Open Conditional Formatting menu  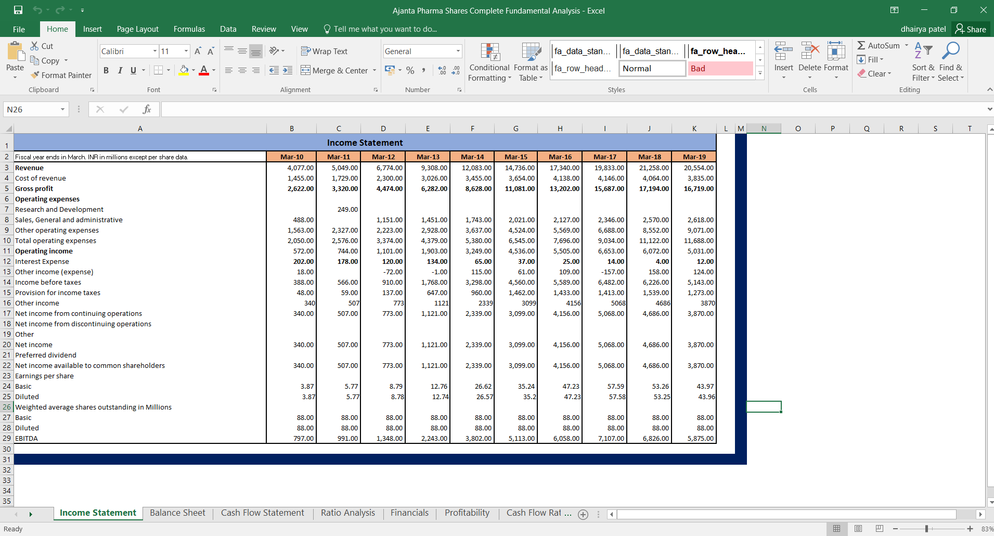pyautogui.click(x=489, y=62)
